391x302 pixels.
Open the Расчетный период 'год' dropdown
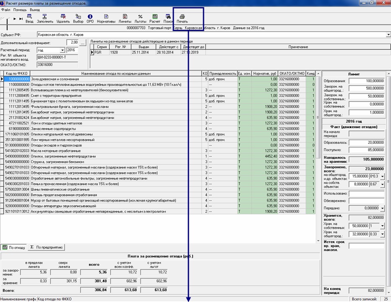tap(62, 50)
